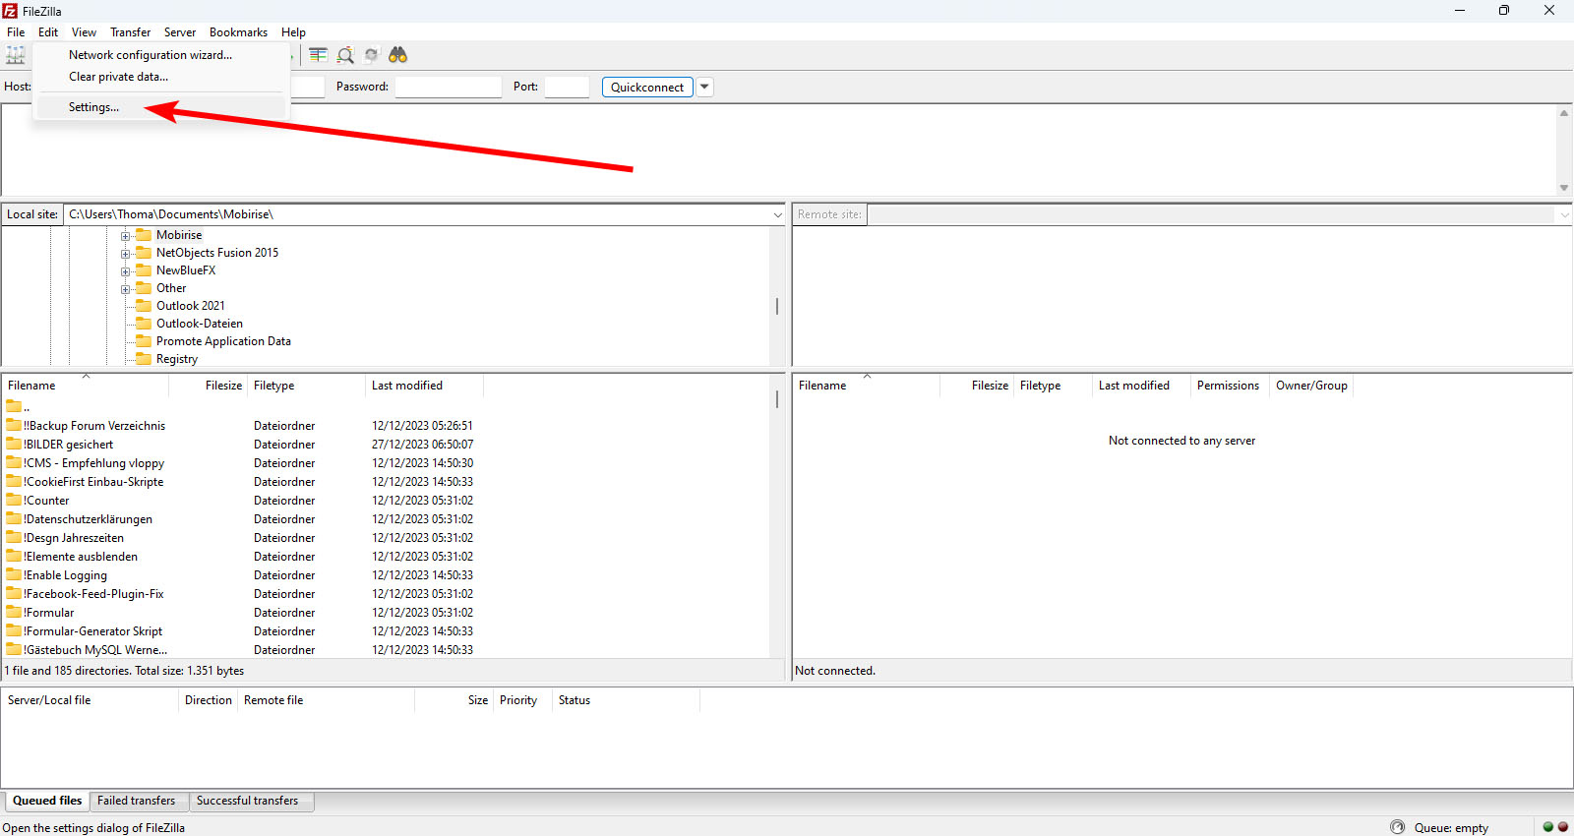Choose Settings... from the Edit menu
This screenshot has width=1574, height=836.
click(93, 107)
